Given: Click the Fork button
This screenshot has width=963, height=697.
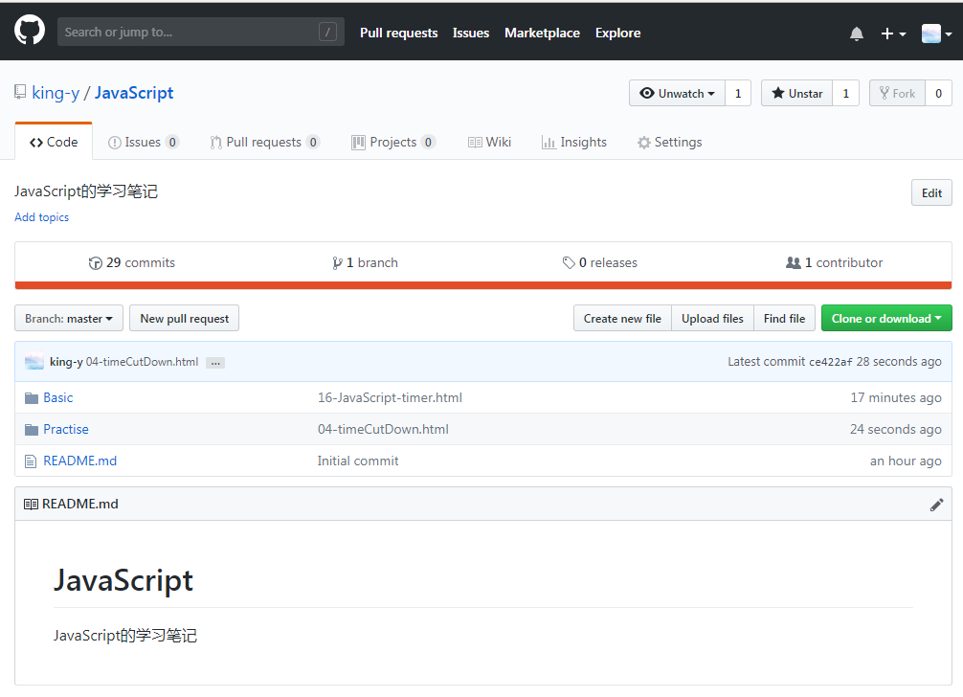Looking at the screenshot, I should 897,93.
